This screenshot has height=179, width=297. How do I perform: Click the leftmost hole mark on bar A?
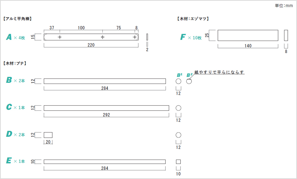point(60,37)
